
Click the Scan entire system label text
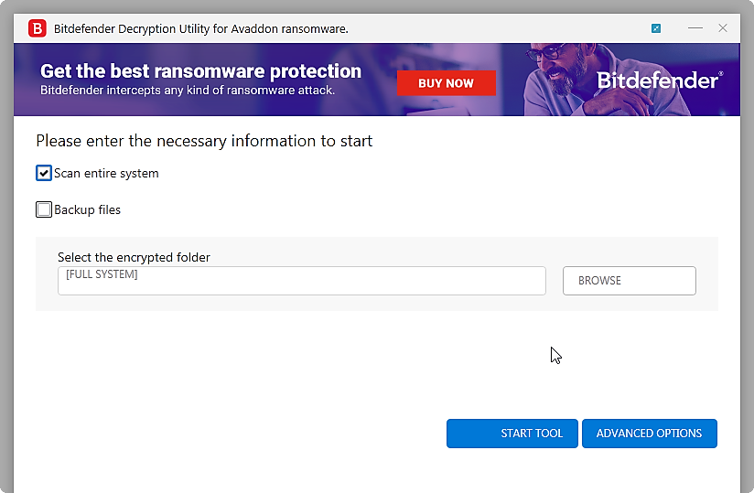point(106,173)
